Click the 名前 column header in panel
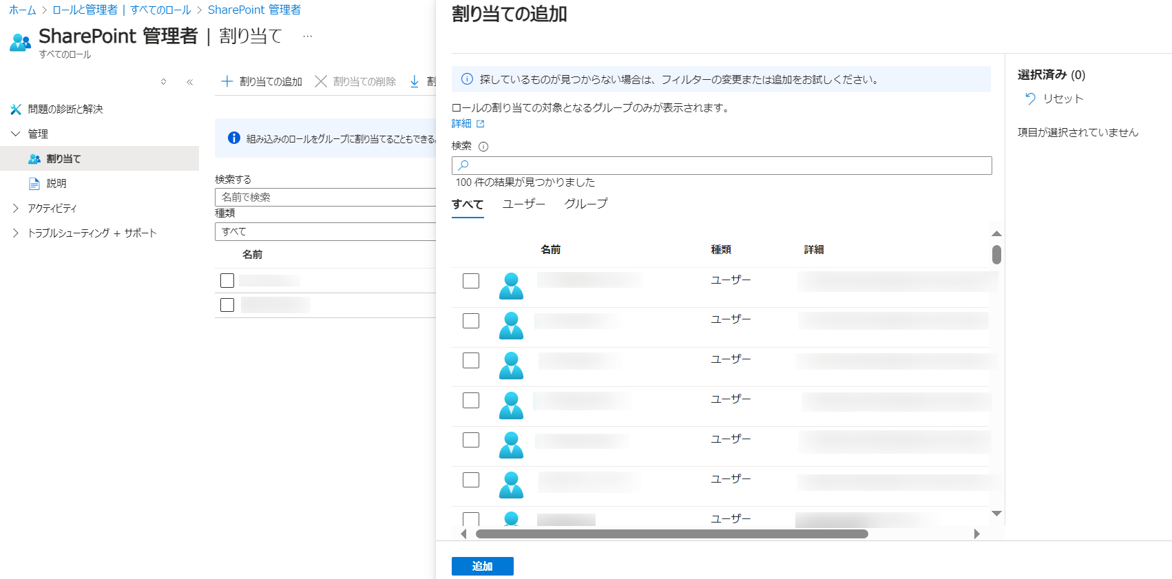The width and height of the screenshot is (1172, 579). coord(550,250)
